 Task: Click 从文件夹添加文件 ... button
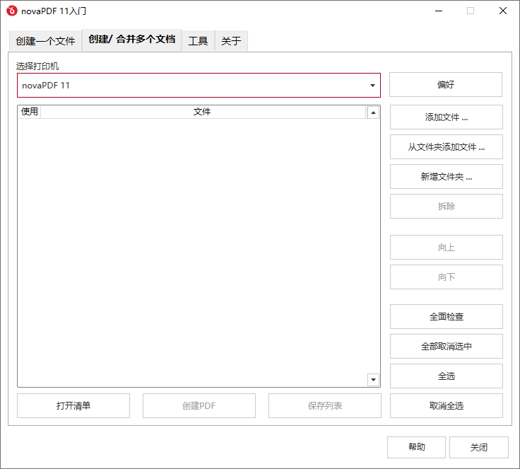(447, 147)
